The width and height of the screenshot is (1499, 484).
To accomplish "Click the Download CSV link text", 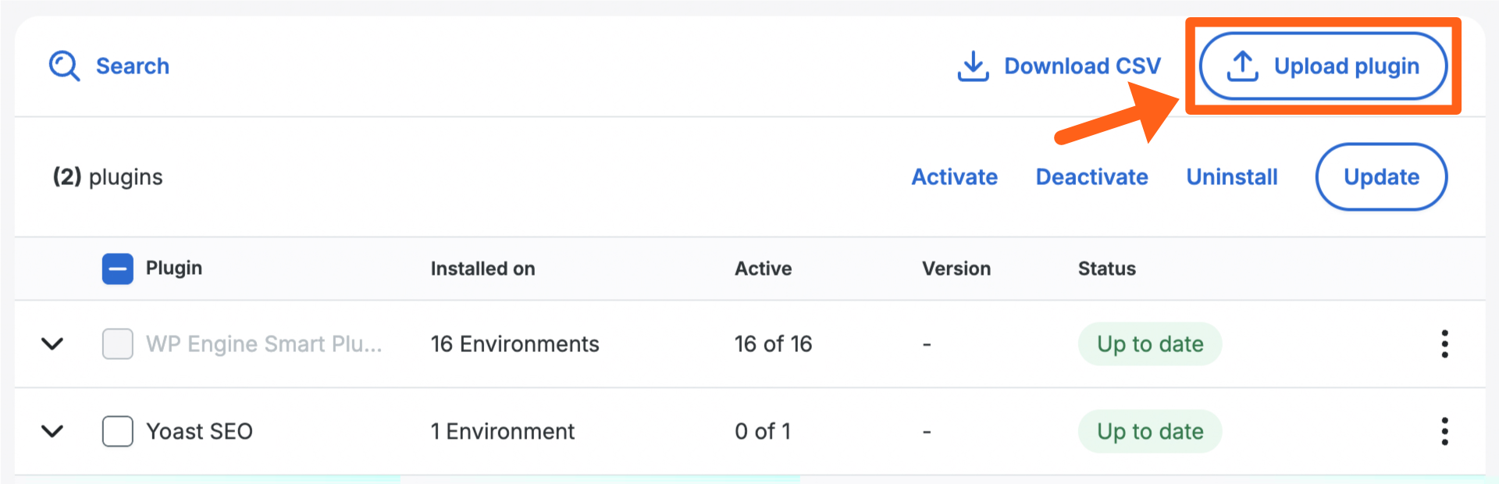I will [x=1082, y=66].
